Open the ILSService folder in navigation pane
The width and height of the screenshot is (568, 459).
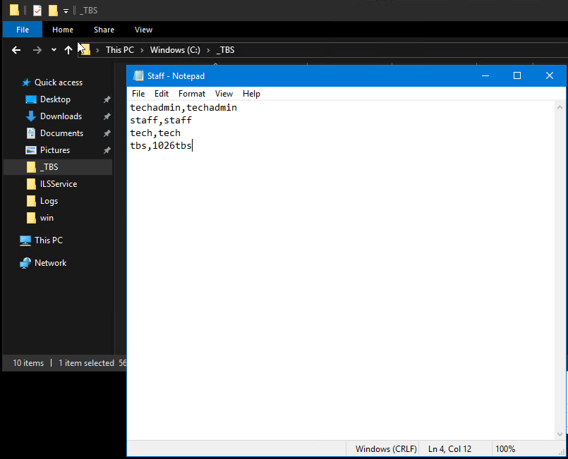[58, 184]
